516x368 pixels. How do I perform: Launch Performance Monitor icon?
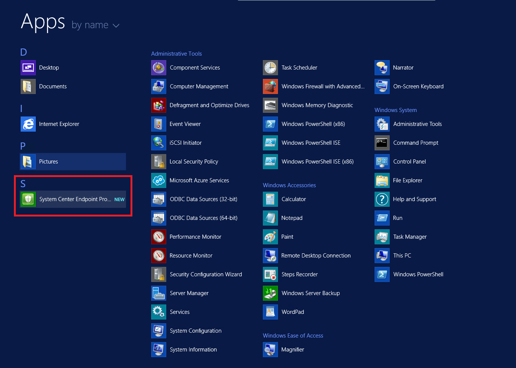click(x=159, y=237)
